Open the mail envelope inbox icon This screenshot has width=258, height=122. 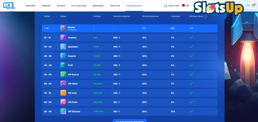click(248, 6)
